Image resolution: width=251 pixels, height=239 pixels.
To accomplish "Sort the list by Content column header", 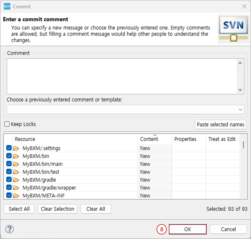I will (x=149, y=139).
